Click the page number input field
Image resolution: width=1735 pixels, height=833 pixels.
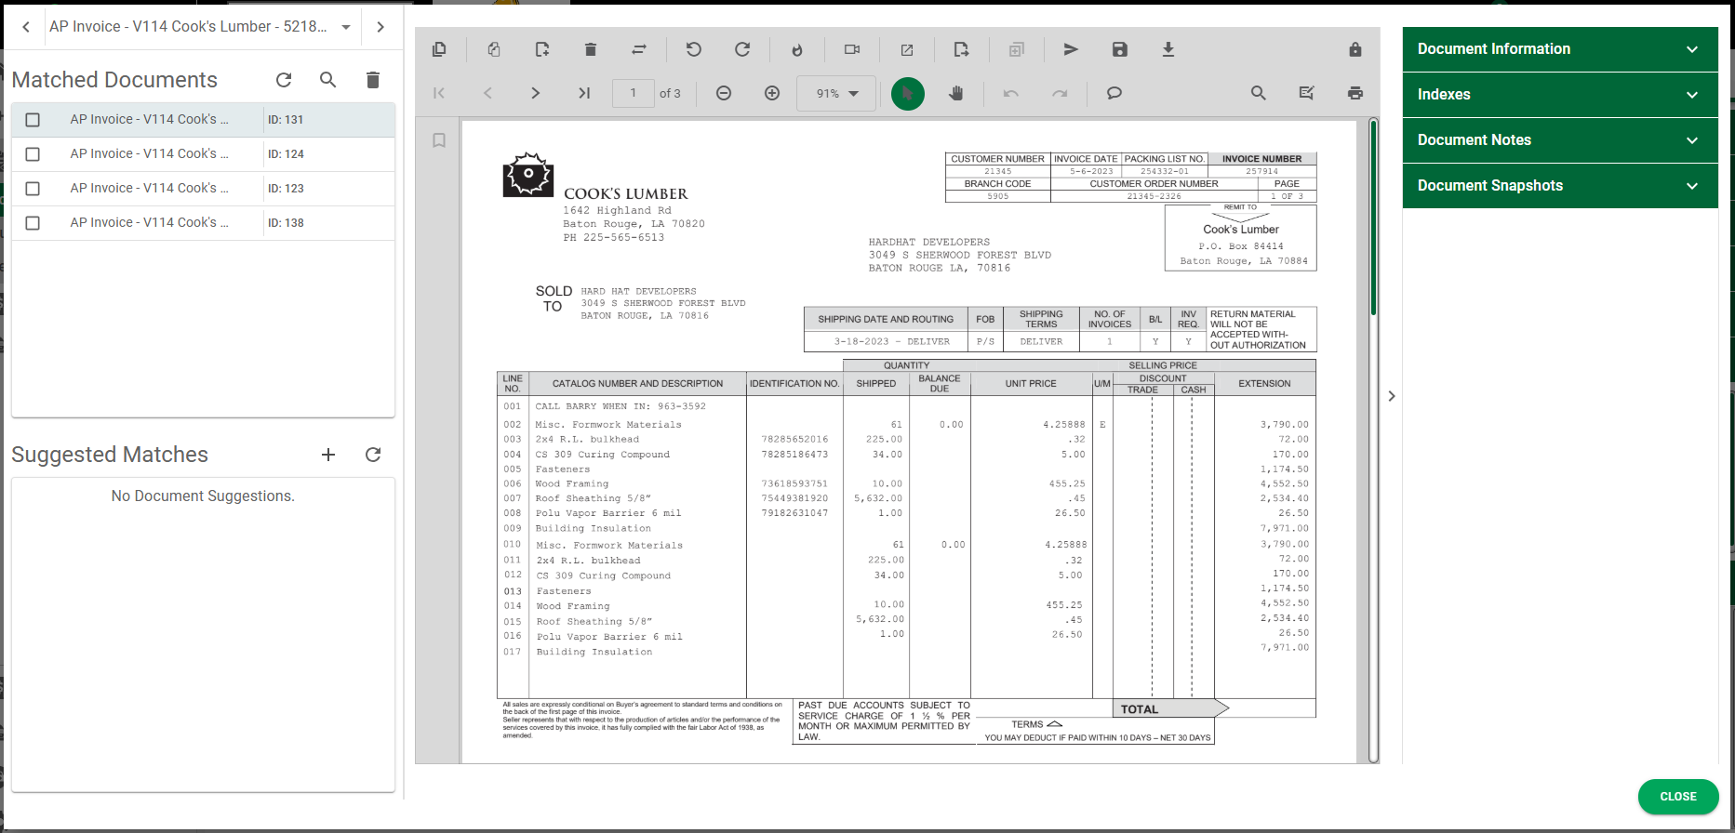(634, 93)
